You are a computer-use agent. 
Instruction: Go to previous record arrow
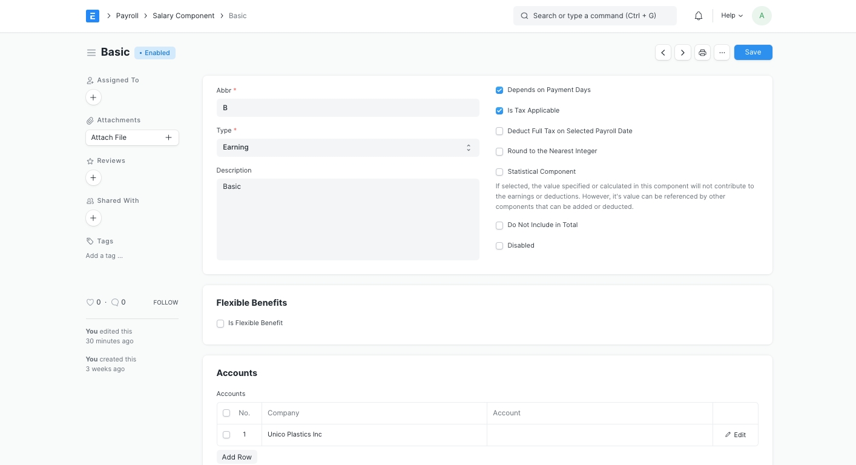[x=663, y=53]
